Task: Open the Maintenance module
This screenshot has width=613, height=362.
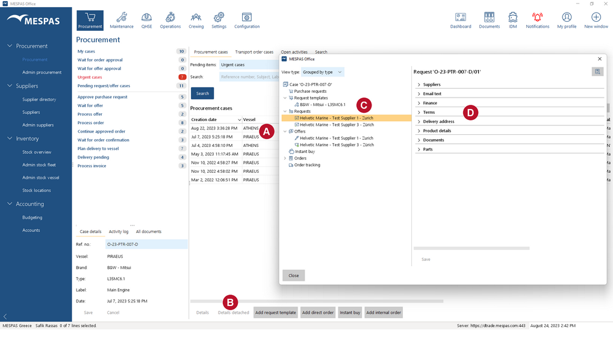Action: tap(122, 20)
